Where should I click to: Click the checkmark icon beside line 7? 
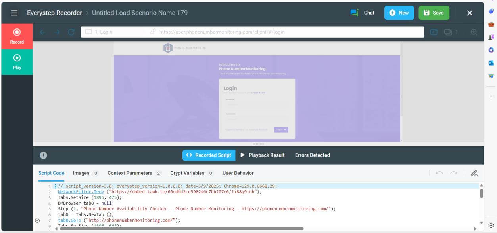click(37, 220)
